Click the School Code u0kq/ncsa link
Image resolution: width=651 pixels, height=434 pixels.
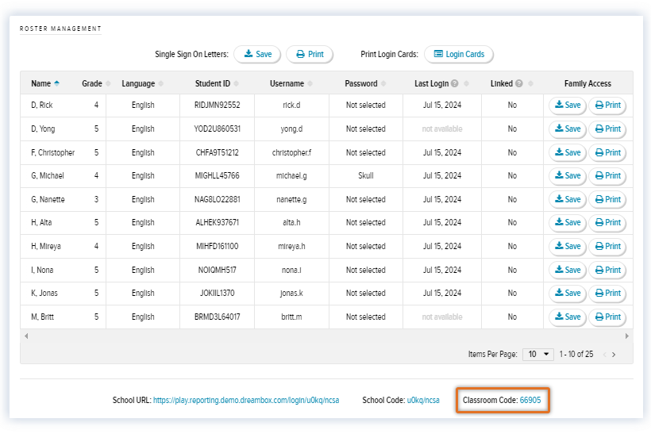[422, 401]
